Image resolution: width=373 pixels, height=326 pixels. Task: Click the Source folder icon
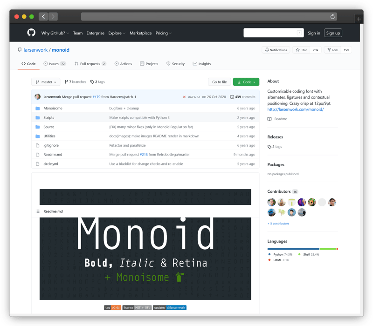(37, 127)
